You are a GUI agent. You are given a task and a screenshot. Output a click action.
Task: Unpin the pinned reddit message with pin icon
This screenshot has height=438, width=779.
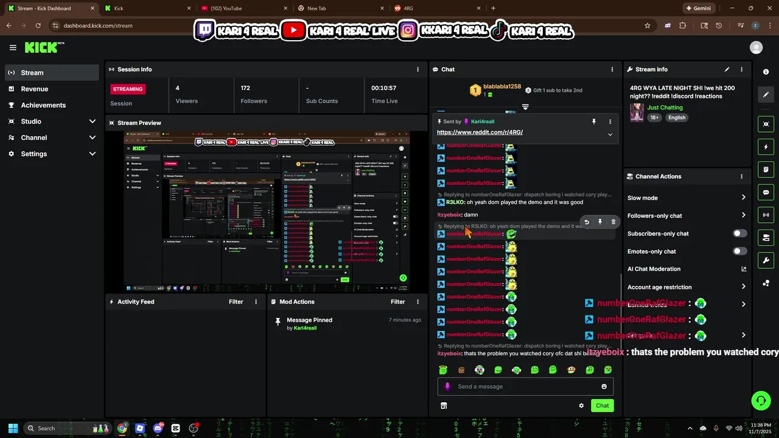(x=594, y=122)
